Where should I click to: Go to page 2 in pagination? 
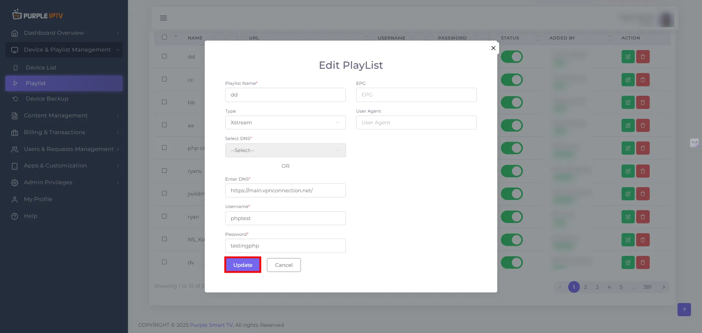(x=585, y=287)
